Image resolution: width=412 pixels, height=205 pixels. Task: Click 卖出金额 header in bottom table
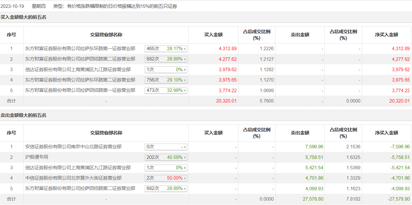tap(300, 133)
